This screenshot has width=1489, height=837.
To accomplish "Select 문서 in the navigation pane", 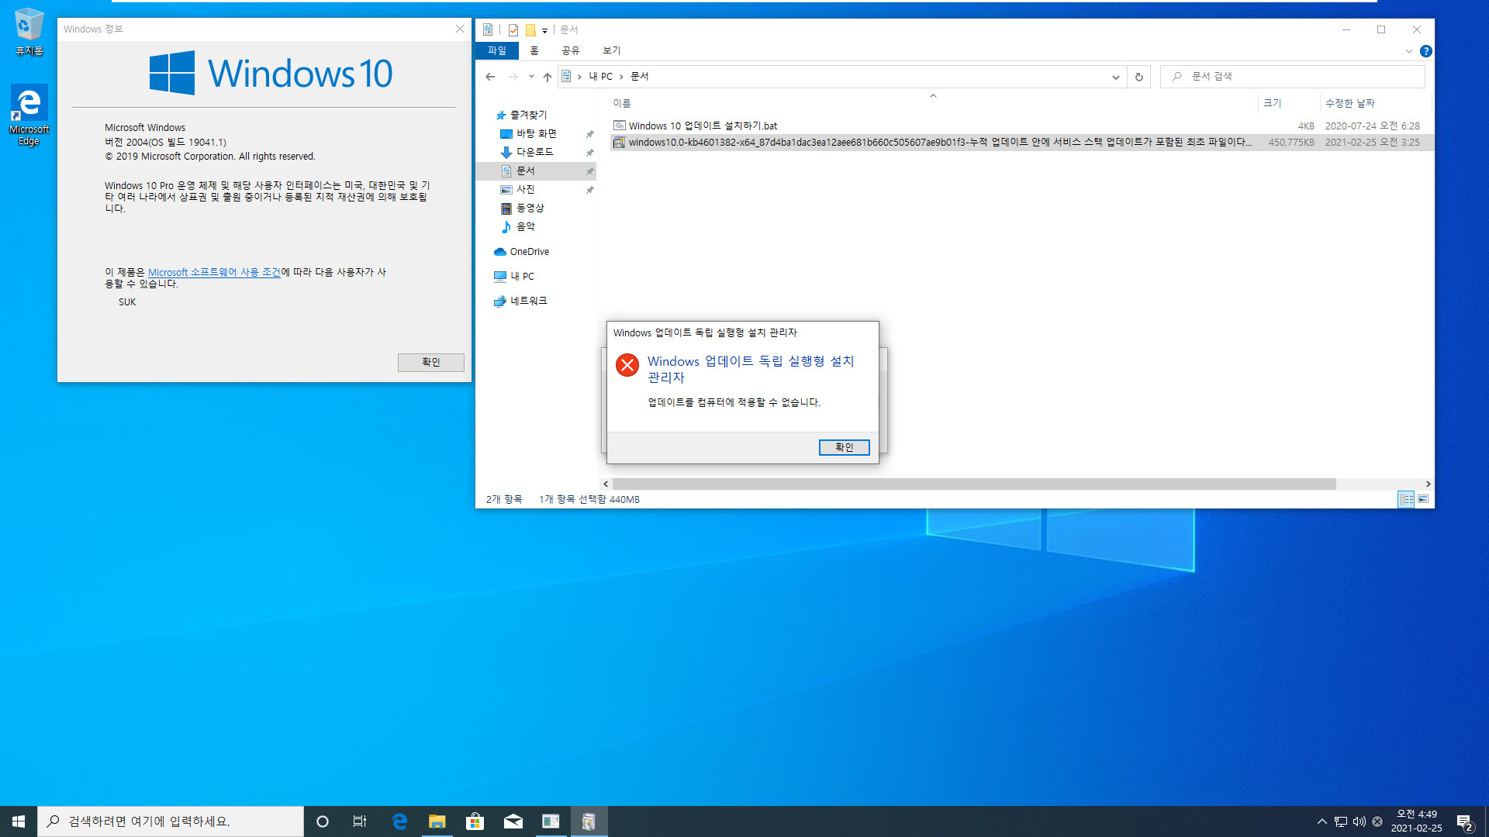I will pos(537,170).
